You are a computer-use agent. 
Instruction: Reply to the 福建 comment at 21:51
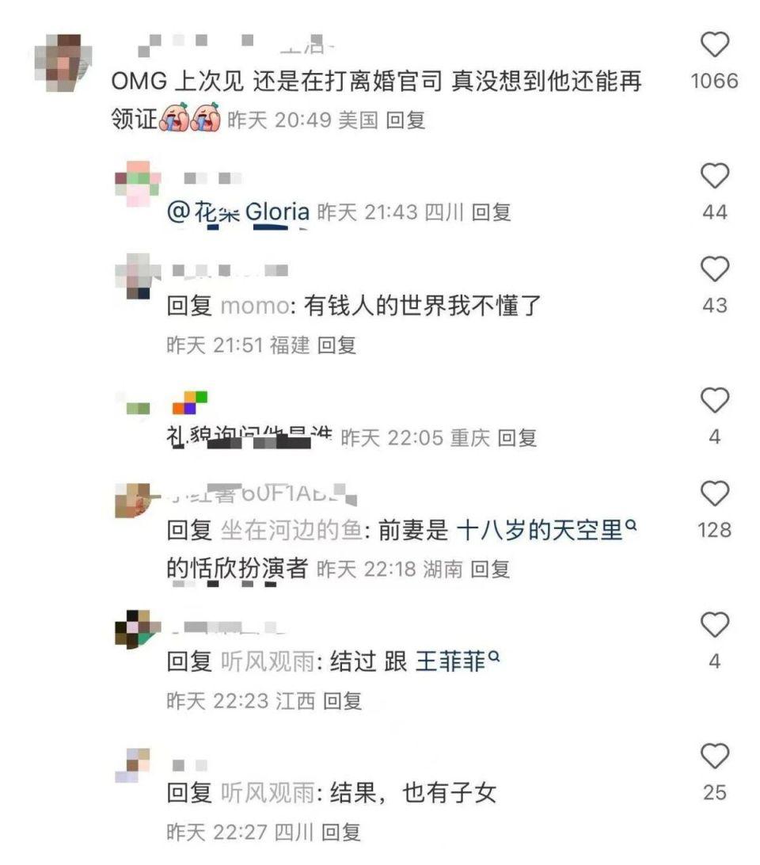[x=336, y=345]
